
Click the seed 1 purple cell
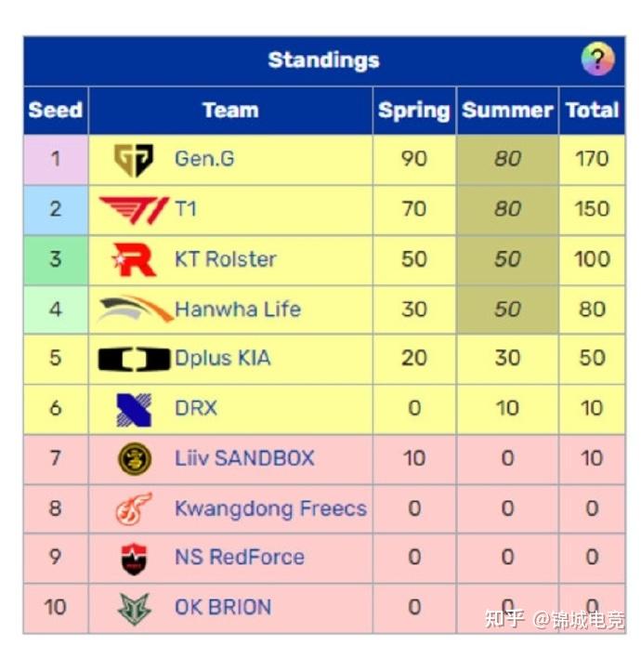[x=55, y=160]
